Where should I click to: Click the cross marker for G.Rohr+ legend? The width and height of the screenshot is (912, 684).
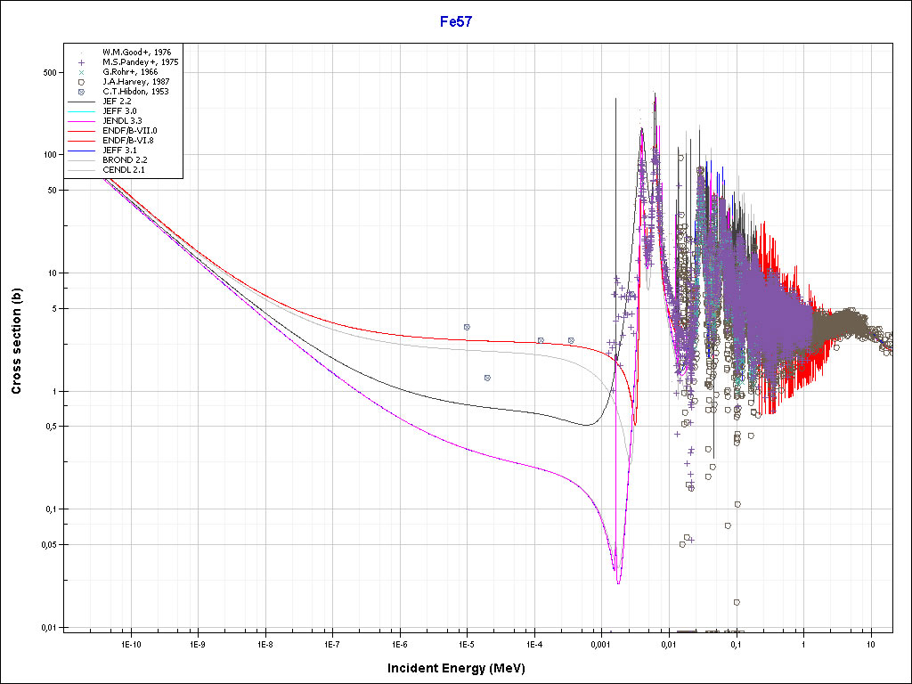81,72
